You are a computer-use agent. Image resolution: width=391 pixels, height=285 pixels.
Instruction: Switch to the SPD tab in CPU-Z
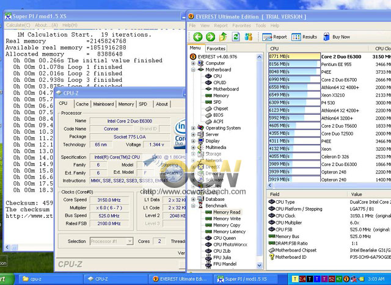(x=143, y=104)
